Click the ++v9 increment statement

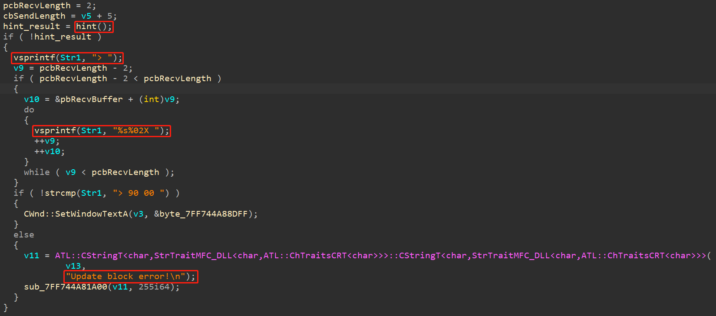click(47, 141)
